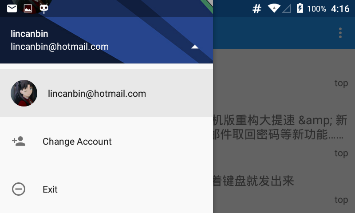This screenshot has width=355, height=213.
Task: Tap the email address in the blue header
Action: point(60,47)
